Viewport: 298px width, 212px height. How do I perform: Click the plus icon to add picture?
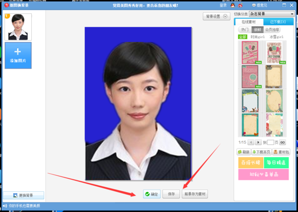point(18,52)
